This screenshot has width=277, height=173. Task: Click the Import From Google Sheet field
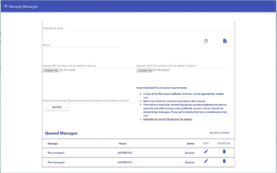pos(86,100)
